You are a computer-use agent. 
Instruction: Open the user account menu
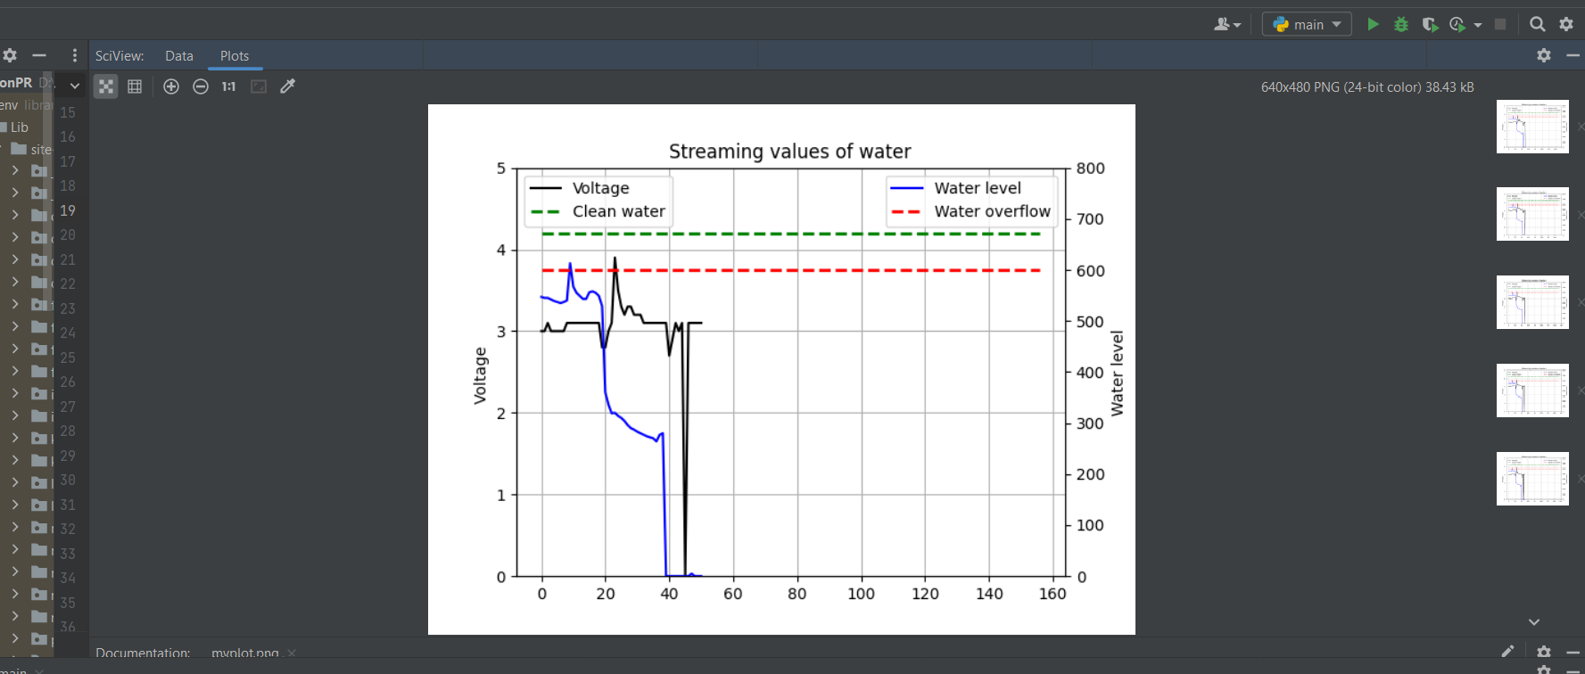point(1227,24)
